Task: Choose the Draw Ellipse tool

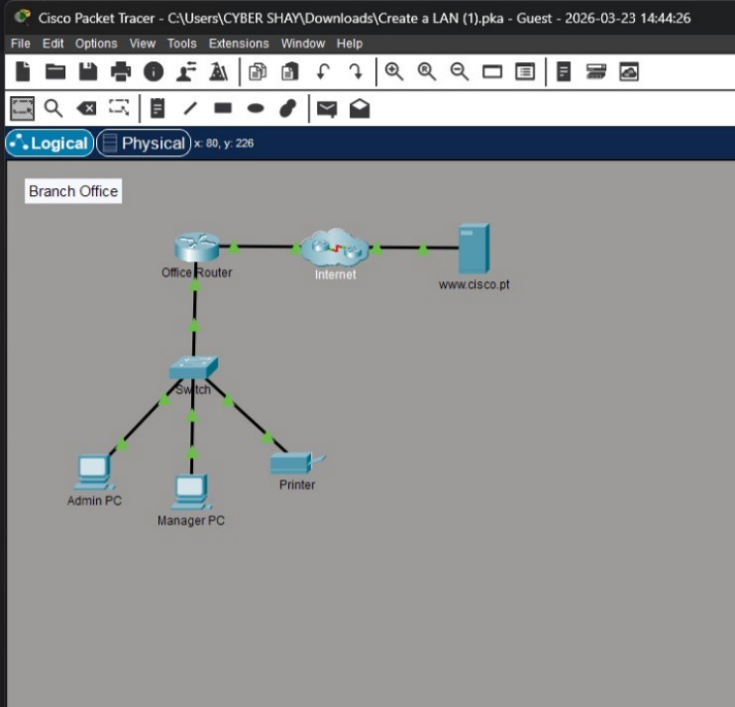Action: coord(256,109)
